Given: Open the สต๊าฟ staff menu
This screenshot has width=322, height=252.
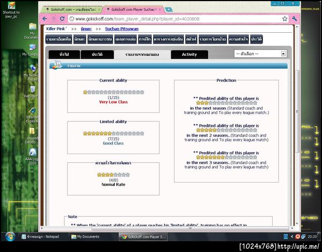Looking at the screenshot, I should point(191,39).
